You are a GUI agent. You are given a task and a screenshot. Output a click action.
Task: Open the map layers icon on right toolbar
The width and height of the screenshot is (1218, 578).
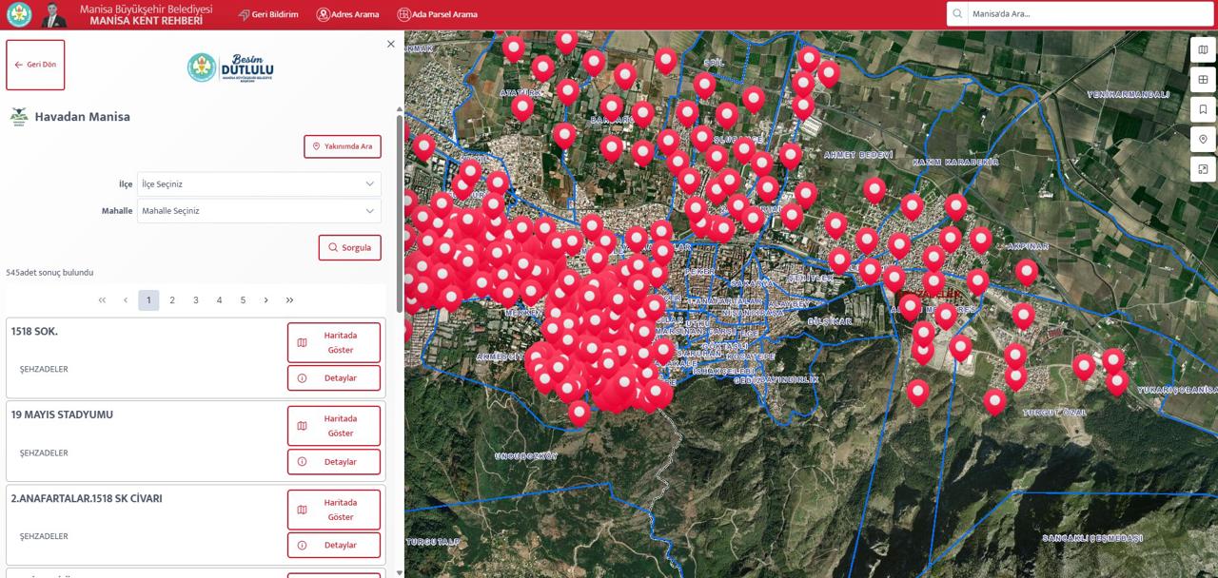1203,50
